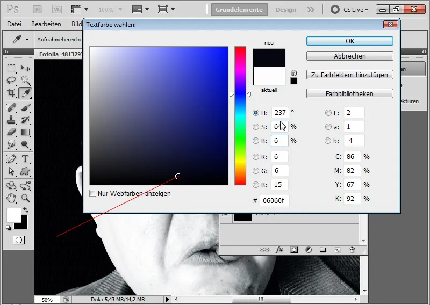Show more workspaces with double chevron
This screenshot has width=430, height=305.
tap(311, 10)
